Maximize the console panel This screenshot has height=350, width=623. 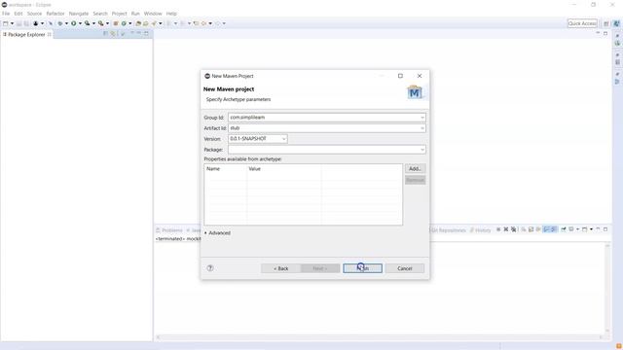point(605,229)
